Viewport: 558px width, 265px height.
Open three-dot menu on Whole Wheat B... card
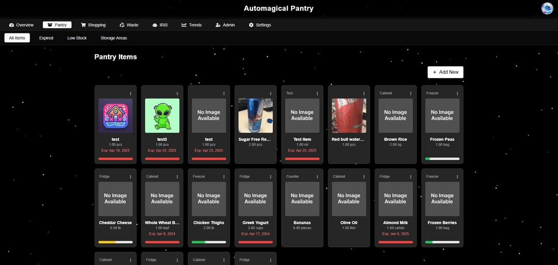[177, 177]
